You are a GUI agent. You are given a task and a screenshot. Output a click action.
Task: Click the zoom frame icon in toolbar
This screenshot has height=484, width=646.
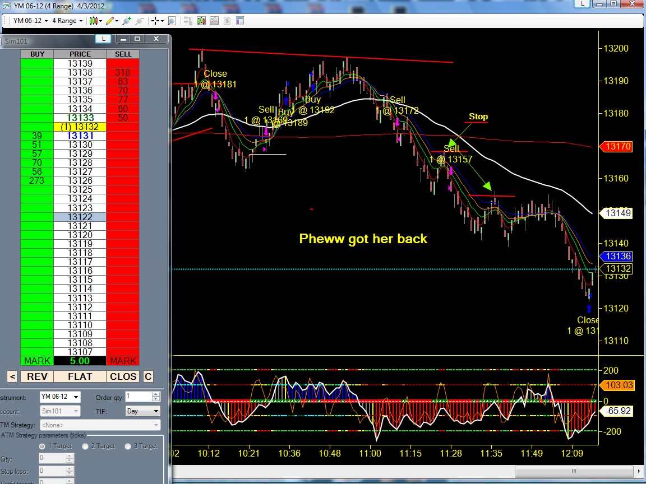[172, 21]
